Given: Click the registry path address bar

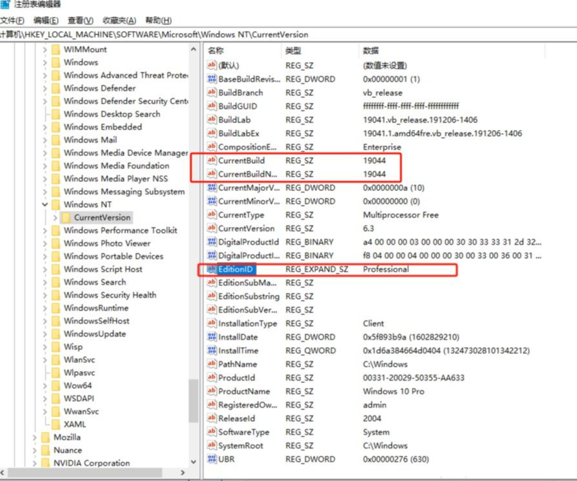Looking at the screenshot, I should coord(288,35).
